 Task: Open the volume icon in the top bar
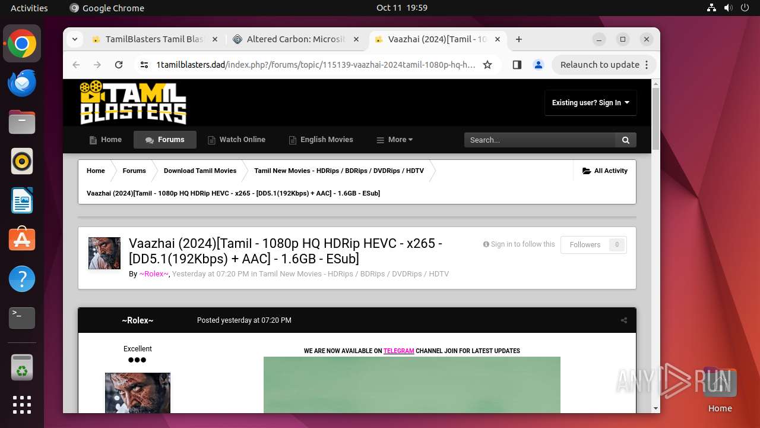tap(728, 8)
